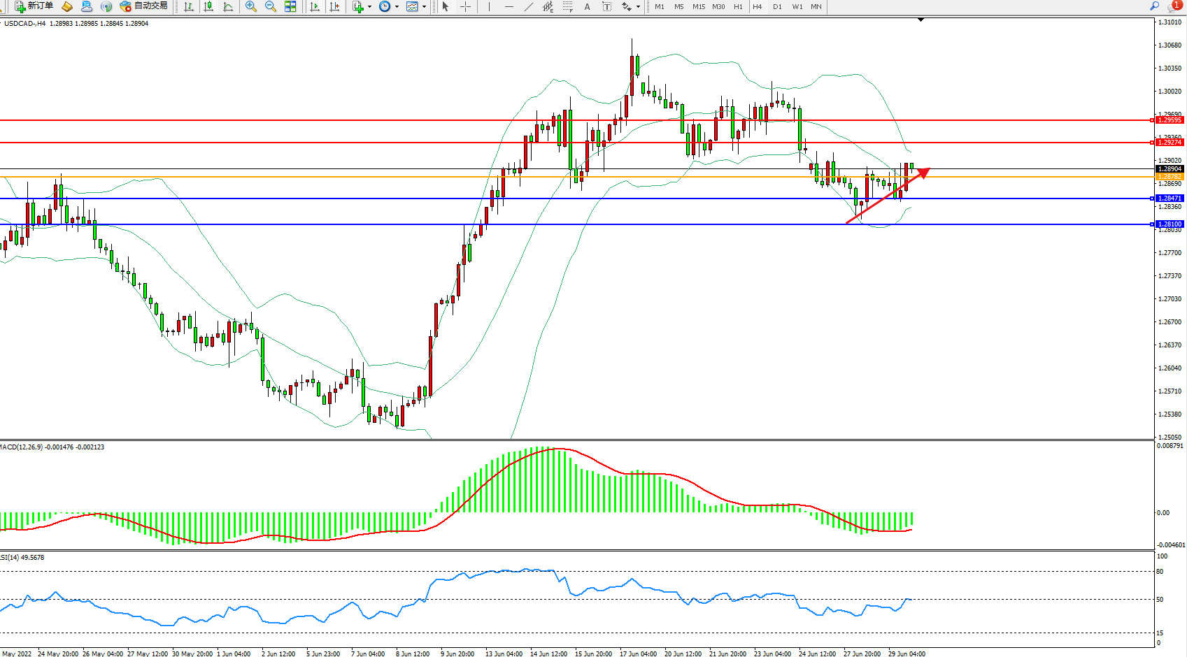
Task: Tile chart windows with the grid icon
Action: 290,7
